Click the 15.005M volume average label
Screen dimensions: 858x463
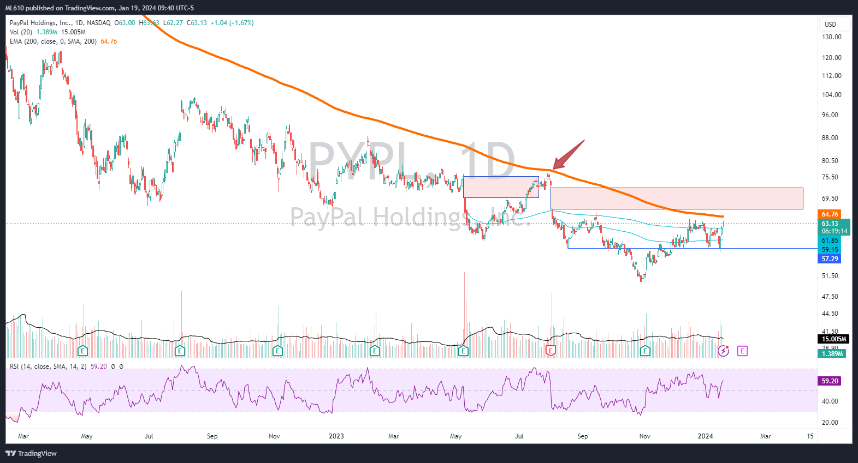point(834,339)
